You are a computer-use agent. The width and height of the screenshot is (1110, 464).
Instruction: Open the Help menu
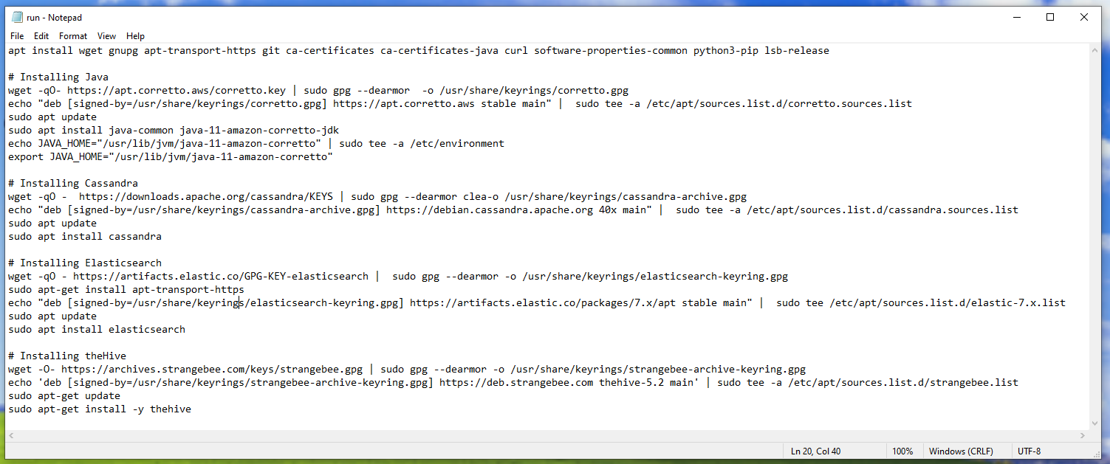pos(135,35)
